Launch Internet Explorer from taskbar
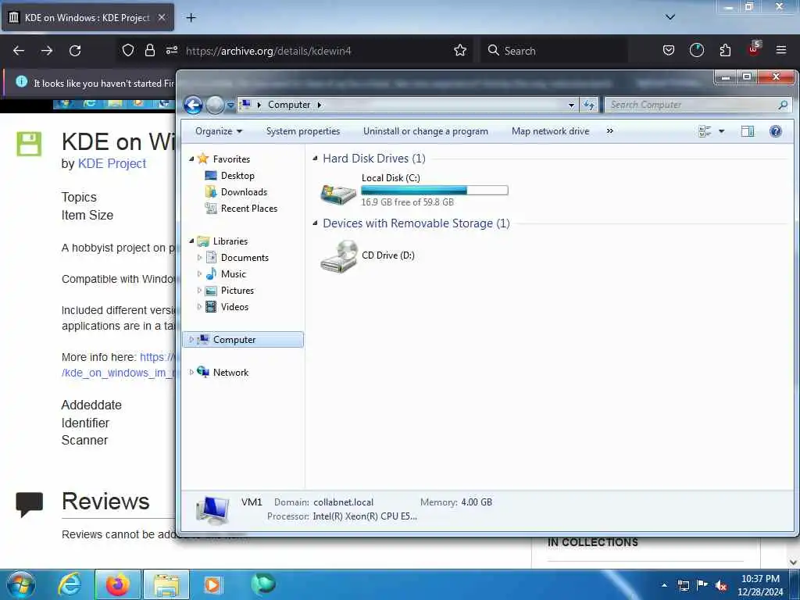 (69, 584)
